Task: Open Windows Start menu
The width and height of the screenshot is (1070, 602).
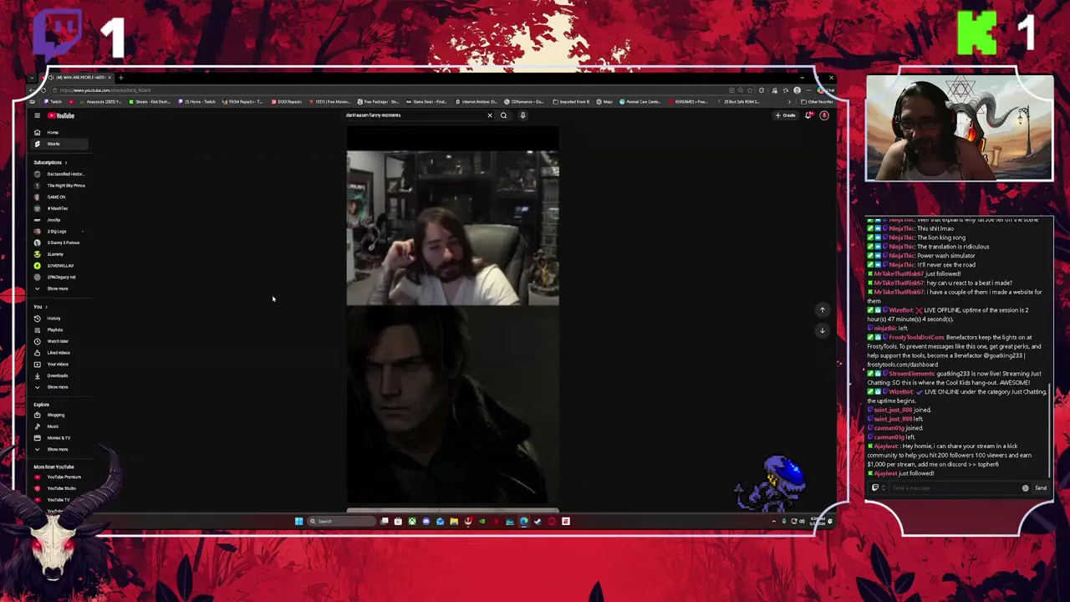Action: tap(298, 522)
